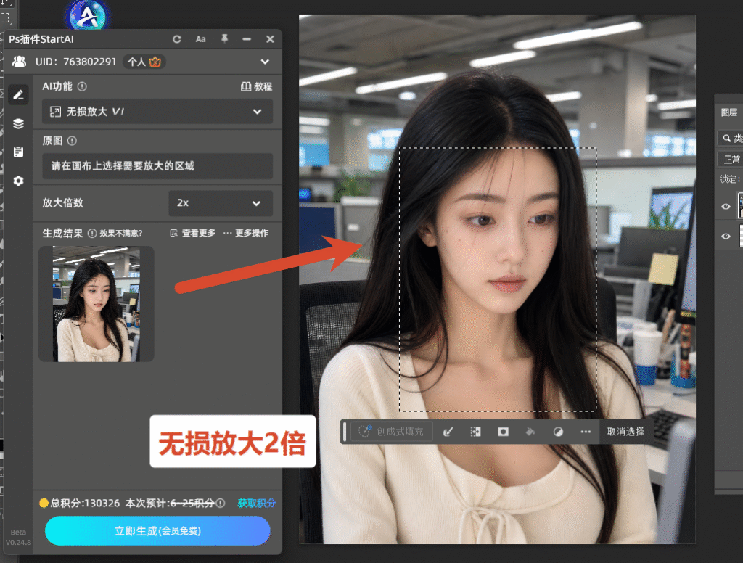
Task: Toggle visibility of the second layer
Action: click(726, 236)
